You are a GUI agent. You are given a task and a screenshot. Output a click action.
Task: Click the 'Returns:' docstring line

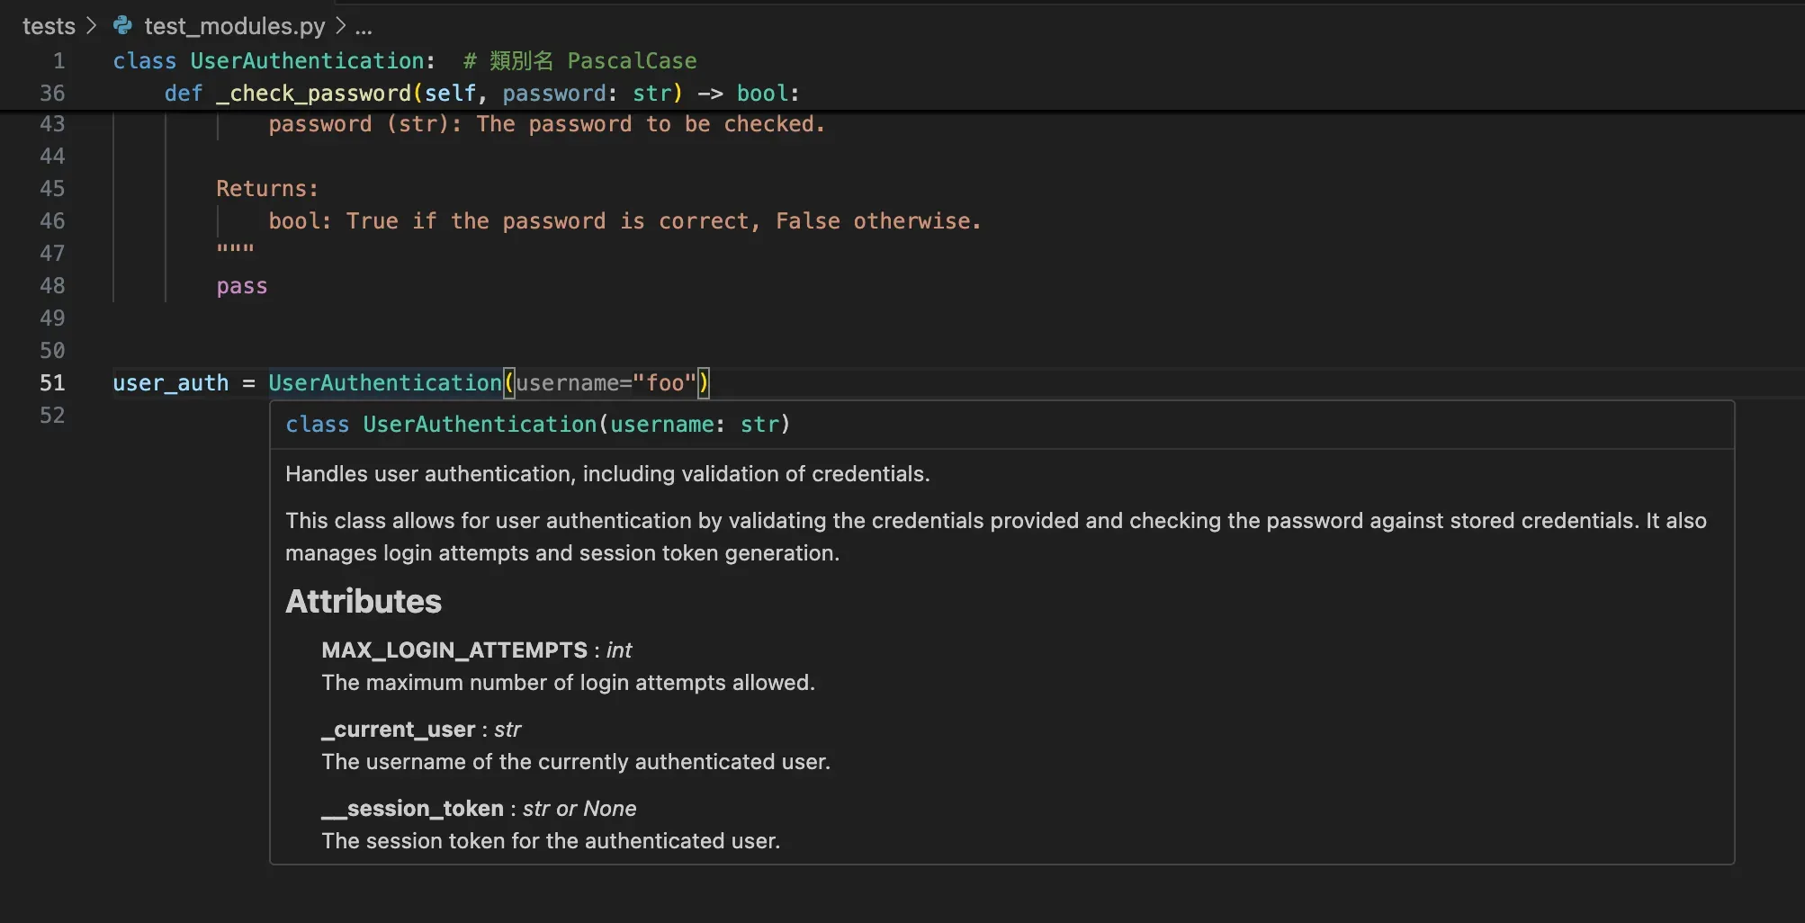click(267, 188)
